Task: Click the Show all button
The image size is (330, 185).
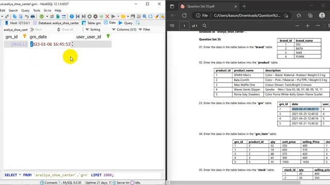Action: pyautogui.click(x=65, y=30)
